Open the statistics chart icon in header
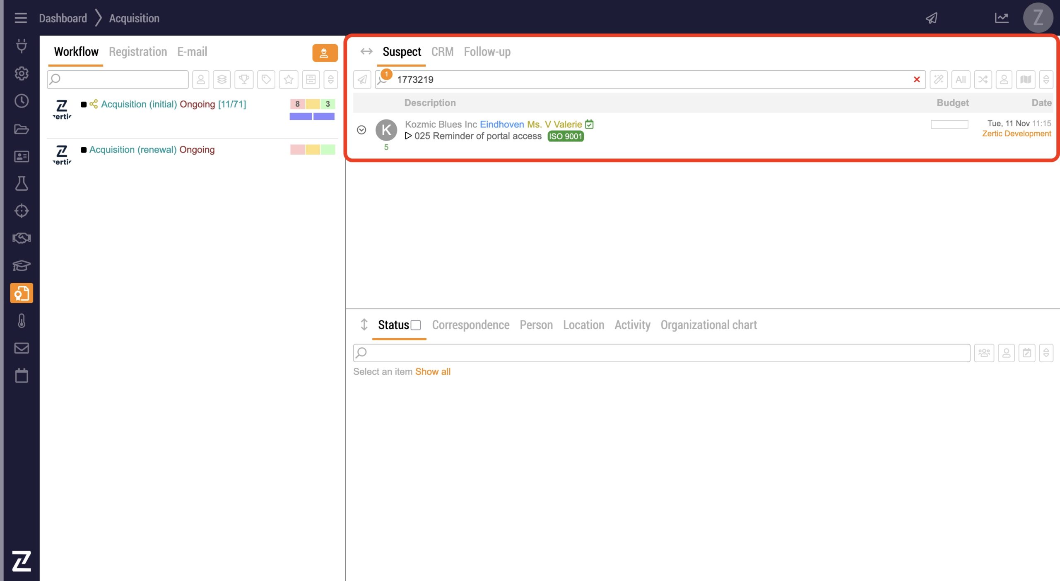This screenshot has width=1060, height=581. tap(1002, 18)
